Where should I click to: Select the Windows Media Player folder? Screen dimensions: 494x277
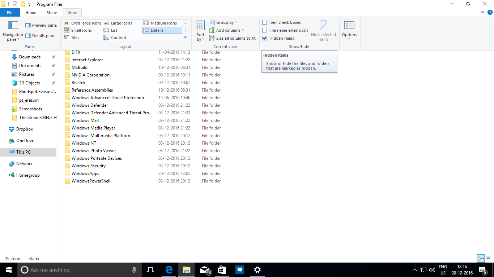tap(93, 128)
